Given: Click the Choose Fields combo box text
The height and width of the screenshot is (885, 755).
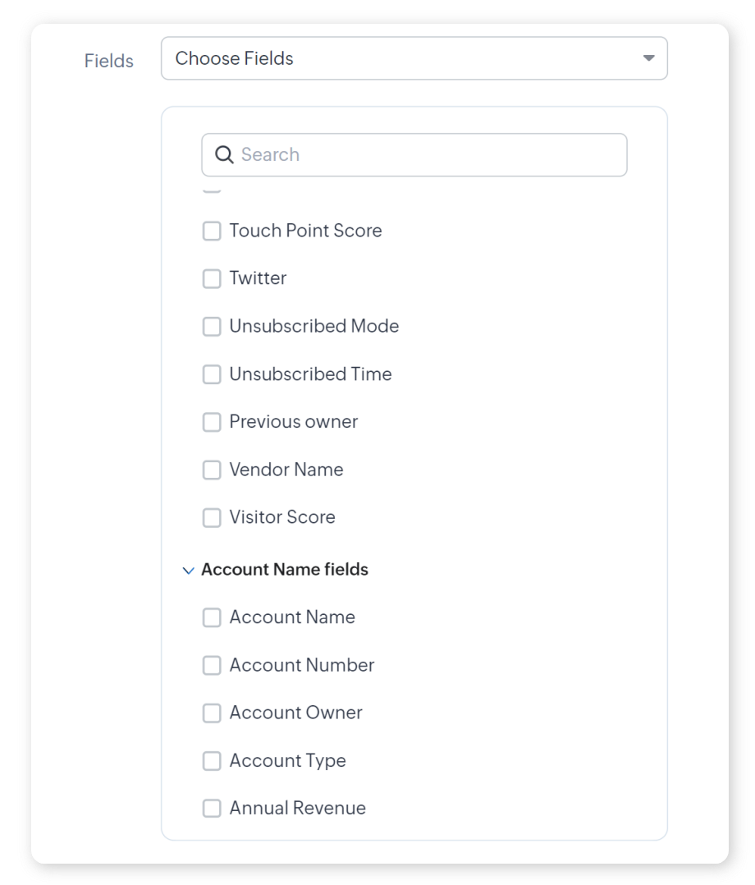Looking at the screenshot, I should 235,58.
